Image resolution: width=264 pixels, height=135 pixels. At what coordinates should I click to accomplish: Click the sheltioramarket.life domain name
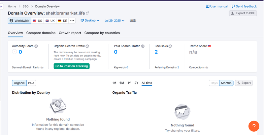(65, 13)
